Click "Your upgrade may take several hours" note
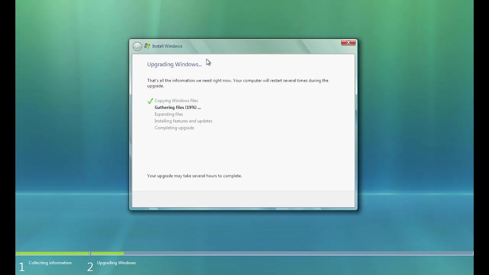Image resolution: width=489 pixels, height=275 pixels. click(194, 176)
